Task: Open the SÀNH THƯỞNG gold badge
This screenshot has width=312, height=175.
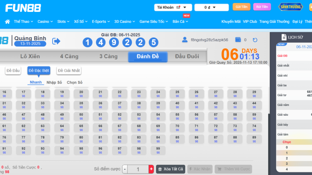Action: (x=290, y=6)
